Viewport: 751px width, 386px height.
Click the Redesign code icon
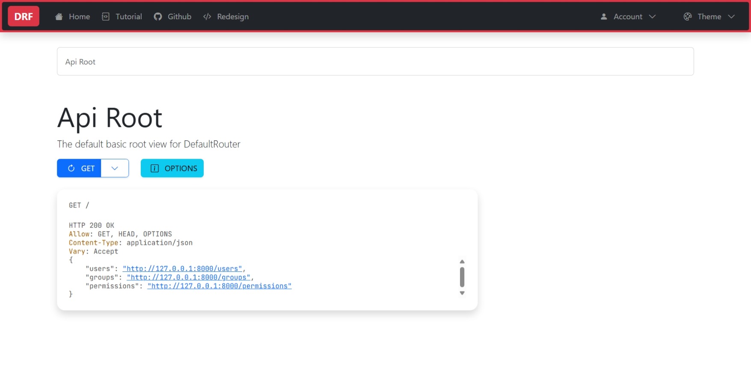tap(207, 16)
